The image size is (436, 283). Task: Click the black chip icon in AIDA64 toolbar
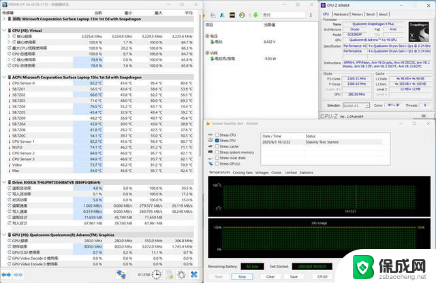232,15
